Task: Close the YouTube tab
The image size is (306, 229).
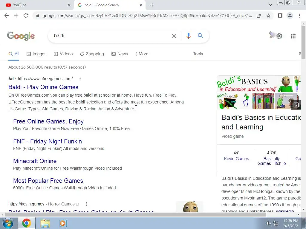Action: [69, 5]
